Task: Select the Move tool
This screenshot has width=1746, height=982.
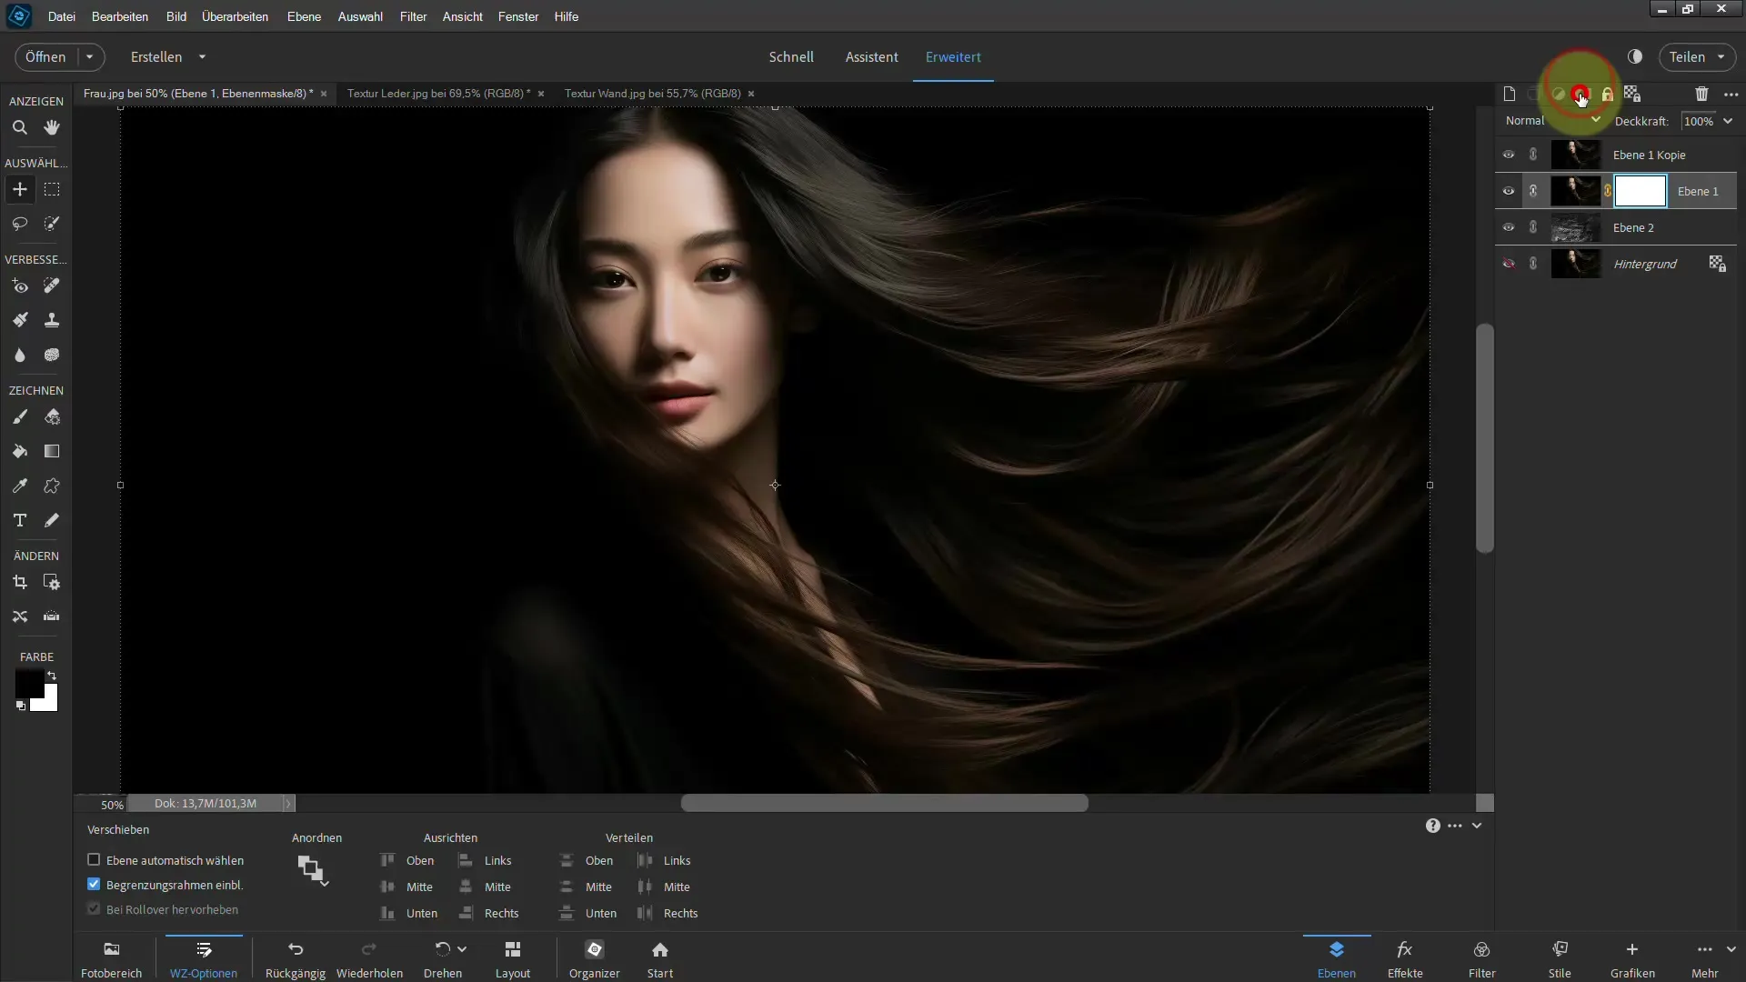Action: click(19, 189)
